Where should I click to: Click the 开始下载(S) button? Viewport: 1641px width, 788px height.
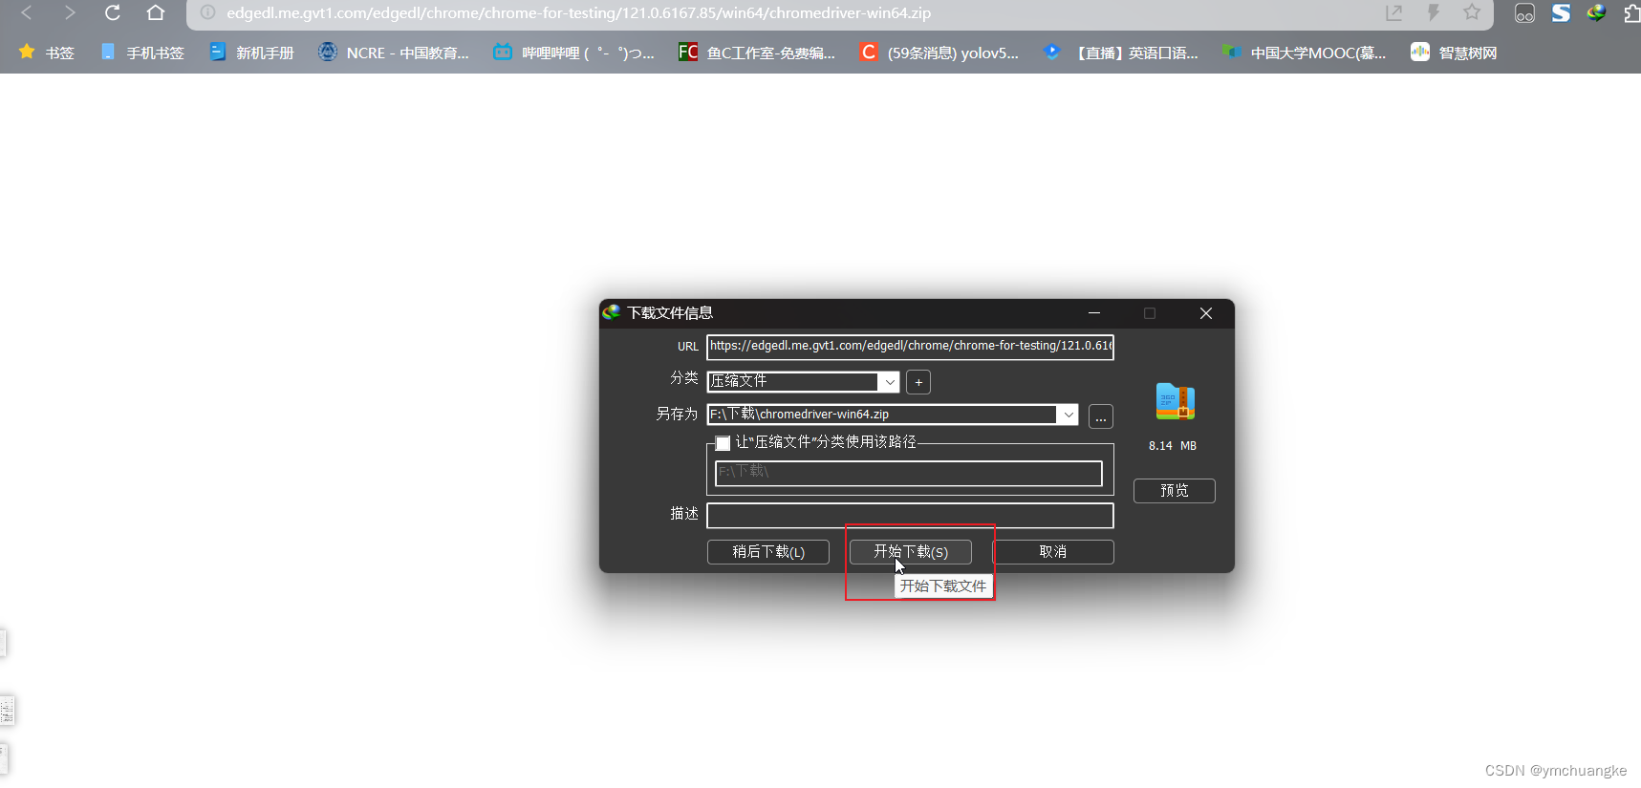[x=911, y=552]
